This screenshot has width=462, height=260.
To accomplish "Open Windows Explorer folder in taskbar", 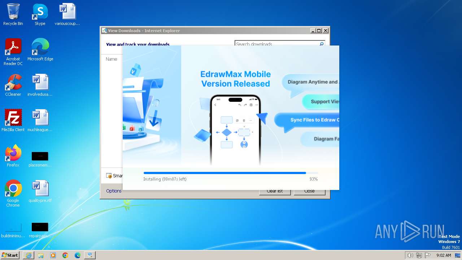I will [41, 255].
